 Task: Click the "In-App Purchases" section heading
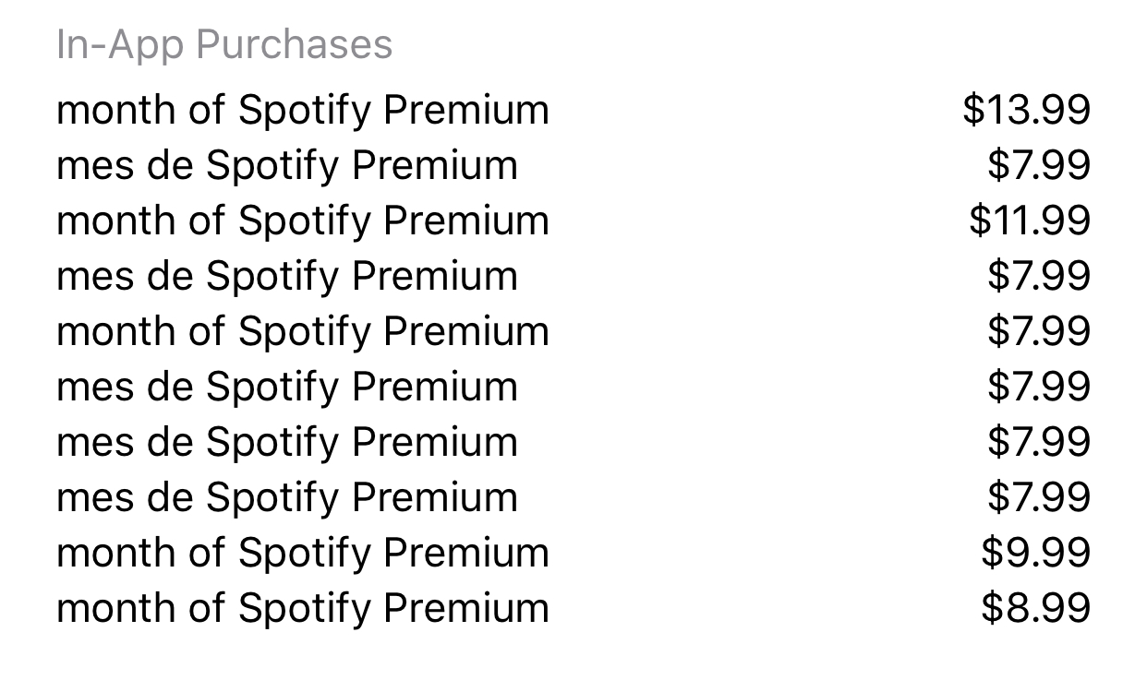click(224, 44)
